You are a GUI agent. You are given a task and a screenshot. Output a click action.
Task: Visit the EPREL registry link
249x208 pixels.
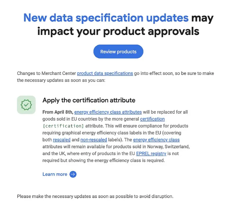coord(151,154)
